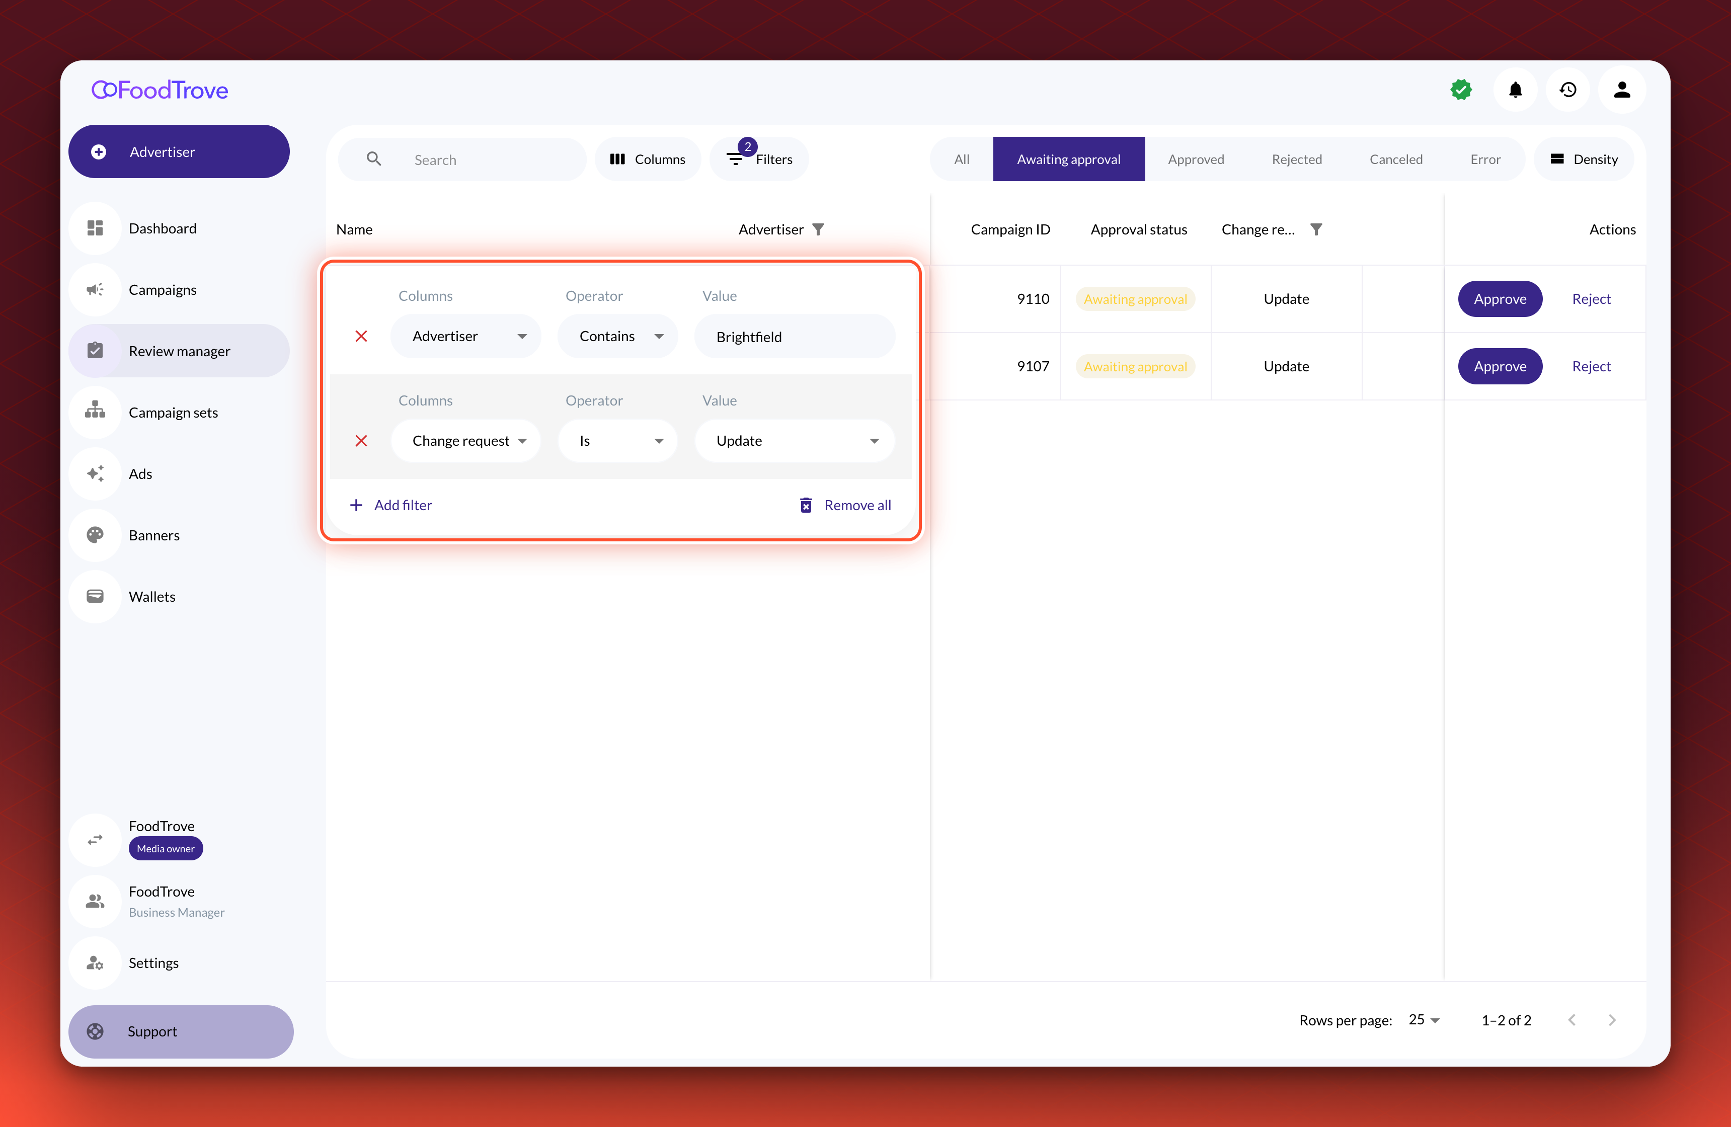Viewport: 1731px width, 1127px height.
Task: Switch to the Canceled tab
Action: coord(1396,159)
